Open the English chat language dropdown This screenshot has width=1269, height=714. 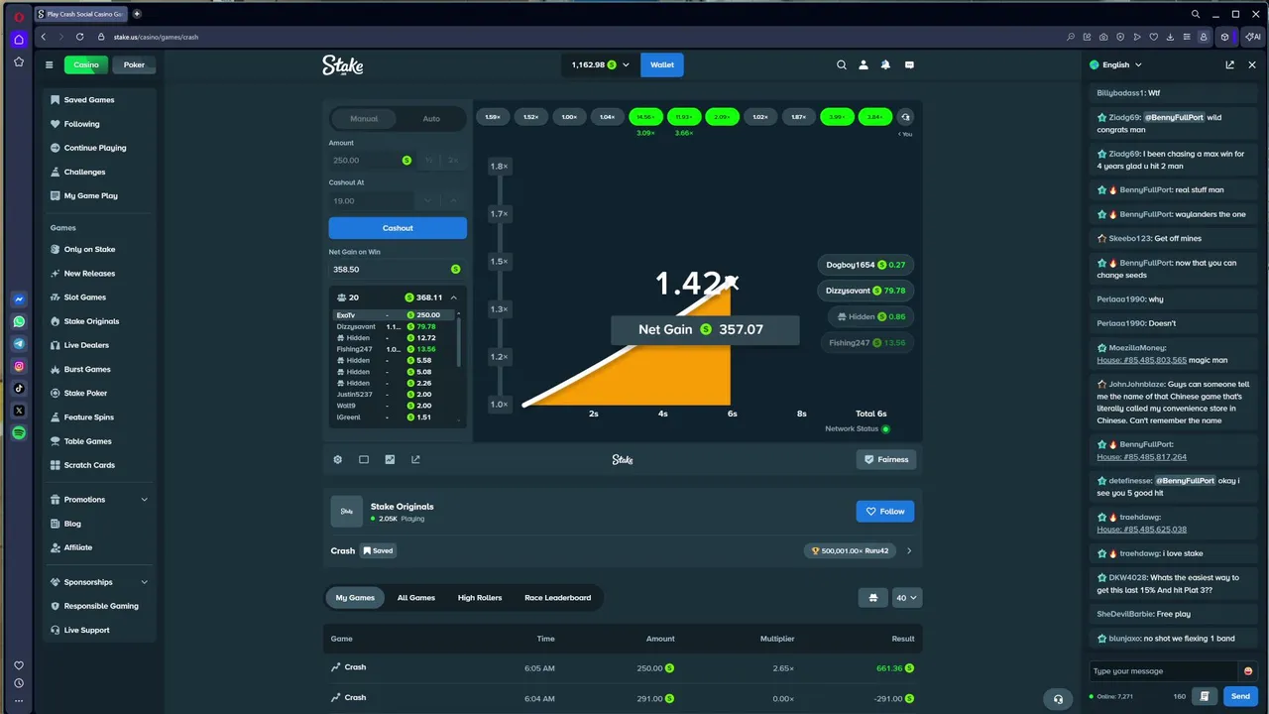(1115, 64)
